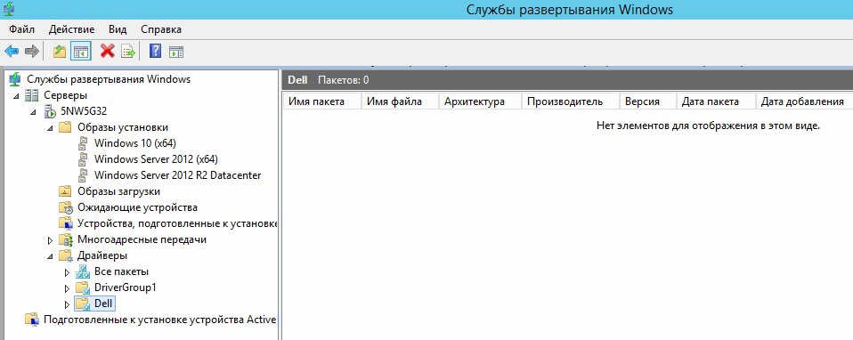Expand the Все пакеты node
853x340 pixels.
point(68,272)
